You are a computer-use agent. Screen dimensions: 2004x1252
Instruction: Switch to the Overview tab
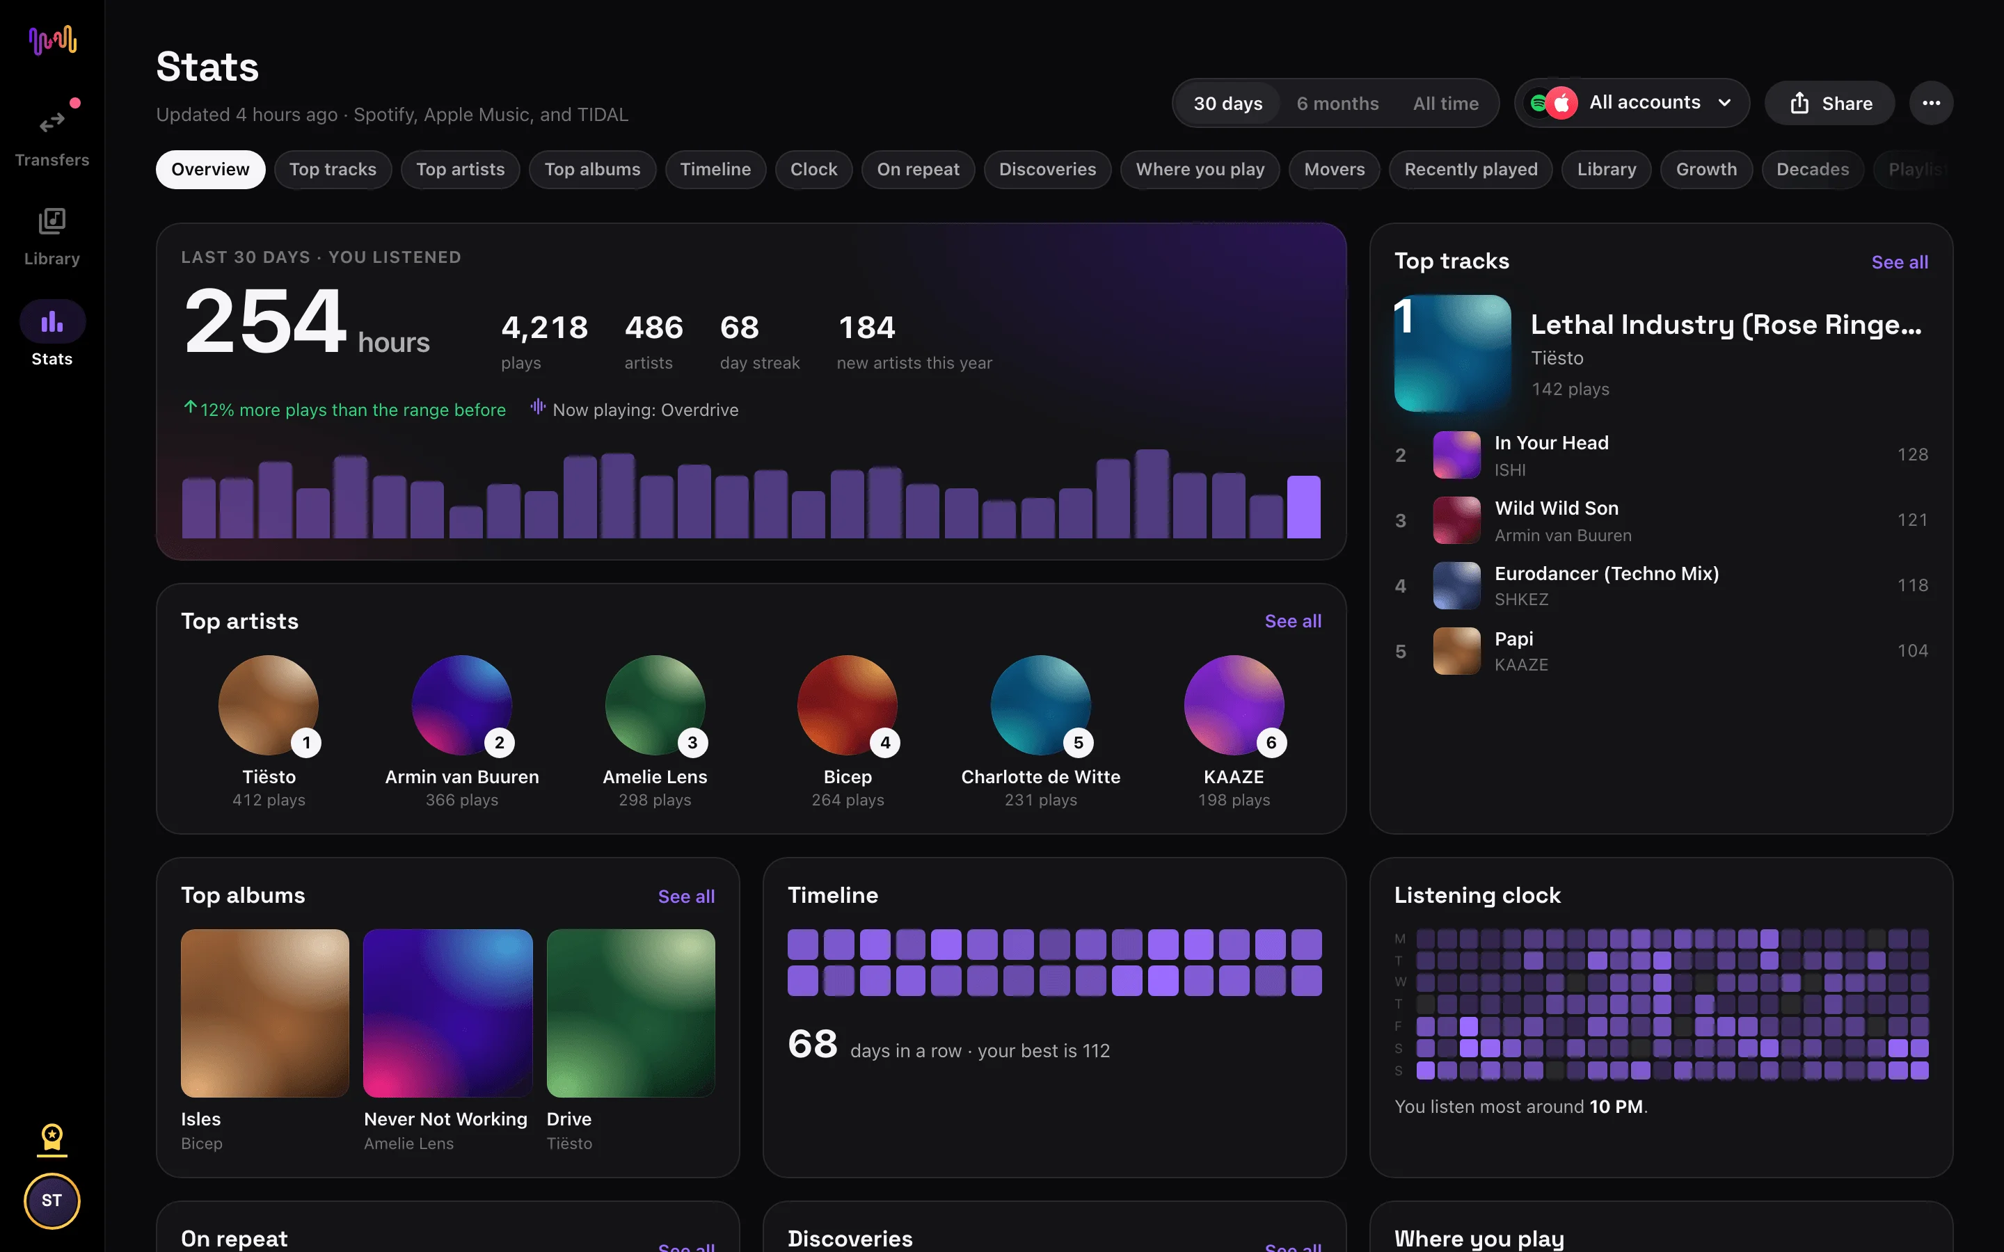[210, 169]
